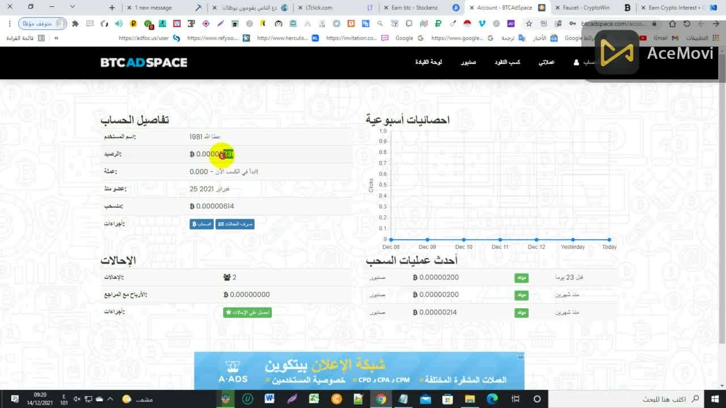Open the كسب النقود earn money menu item
Image resolution: width=726 pixels, height=408 pixels.
click(507, 62)
